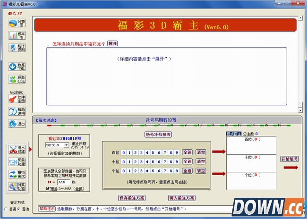Screen dimensions: 307x219
Task: Click the N periods input field
Action: pos(63,182)
